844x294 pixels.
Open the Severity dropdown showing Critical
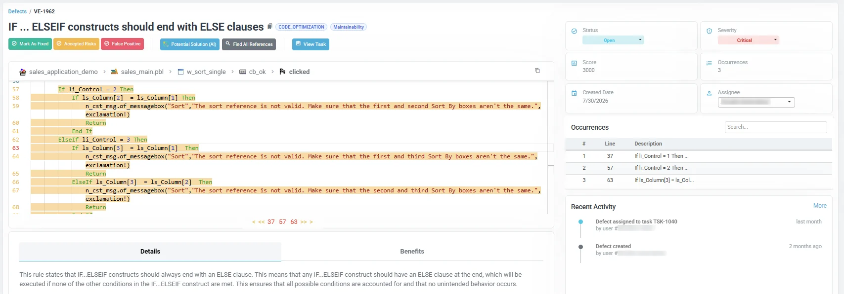748,40
